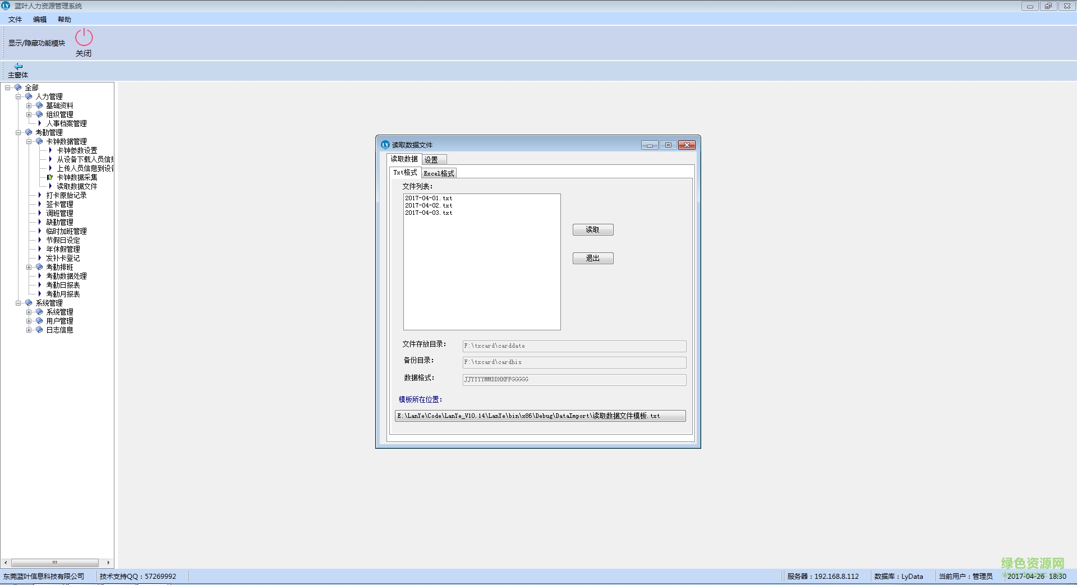Expand the 系统管理 child node
This screenshot has height=585, width=1077.
click(29, 312)
